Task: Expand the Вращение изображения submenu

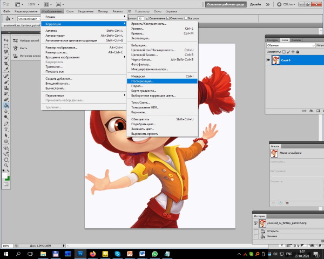Action: click(84, 57)
